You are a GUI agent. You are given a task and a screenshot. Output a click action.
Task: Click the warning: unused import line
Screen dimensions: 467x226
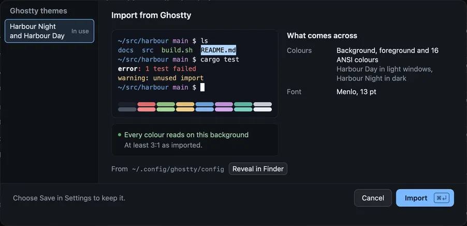(x=161, y=78)
